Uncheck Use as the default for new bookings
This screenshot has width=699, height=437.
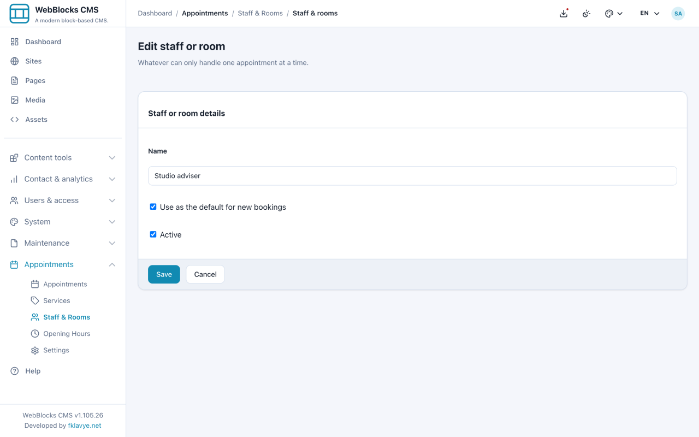point(153,207)
